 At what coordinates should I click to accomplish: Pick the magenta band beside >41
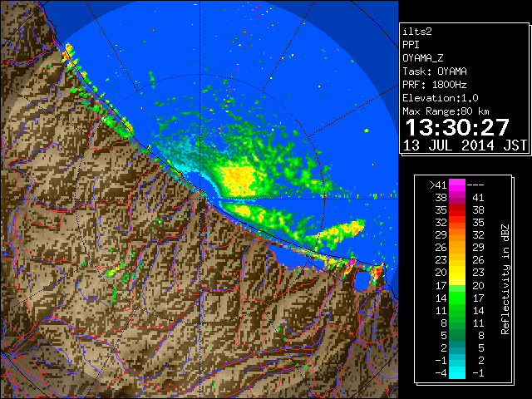point(457,185)
